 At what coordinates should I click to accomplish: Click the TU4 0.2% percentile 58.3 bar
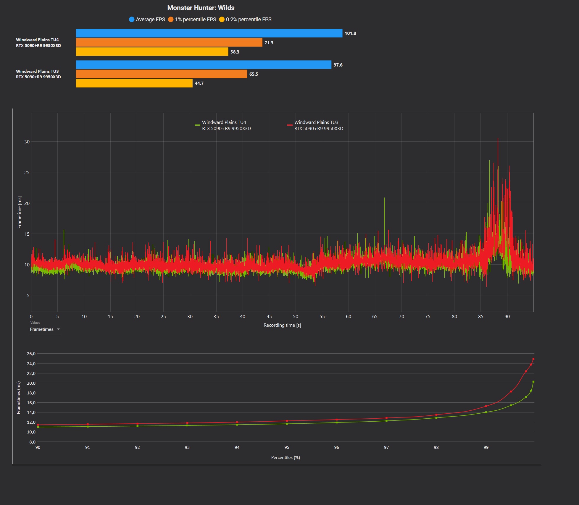[x=152, y=52]
